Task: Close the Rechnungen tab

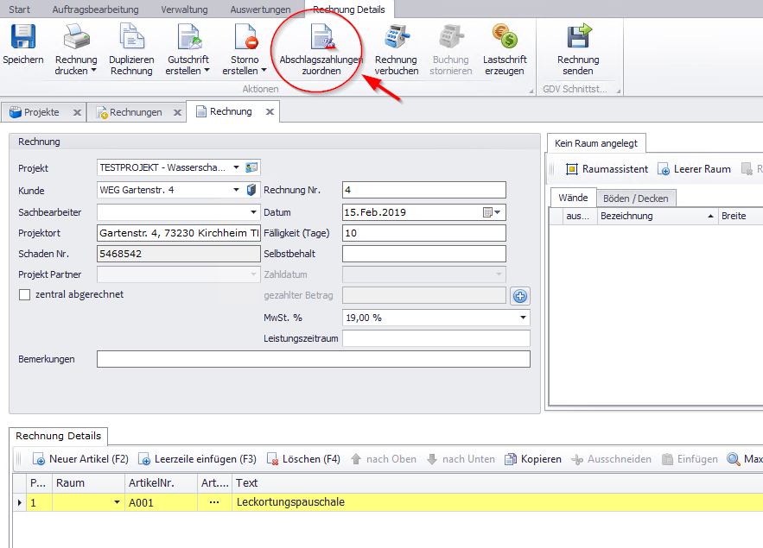Action: (176, 112)
